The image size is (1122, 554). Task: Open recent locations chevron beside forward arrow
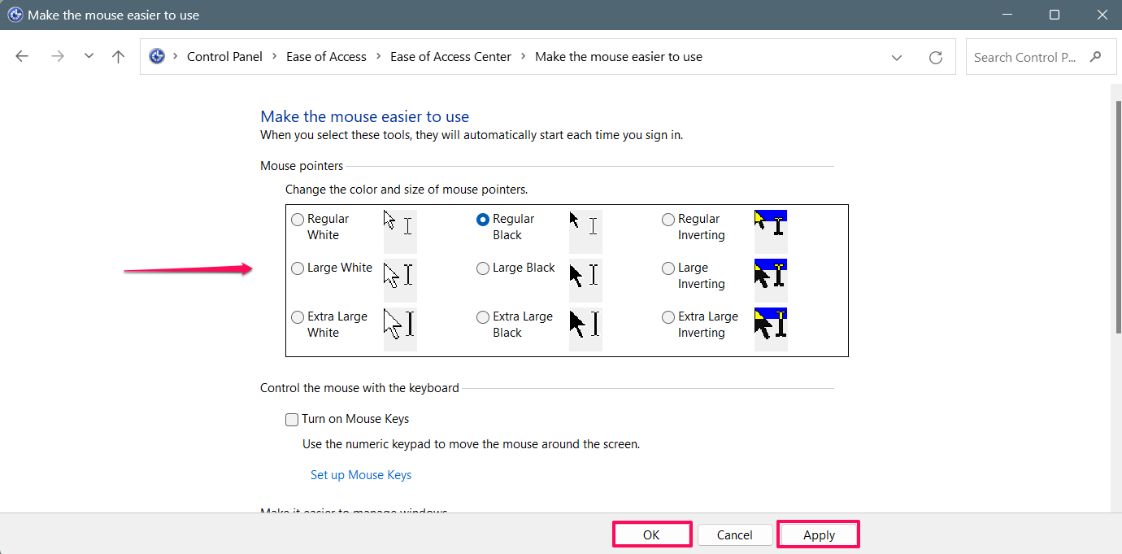point(89,57)
